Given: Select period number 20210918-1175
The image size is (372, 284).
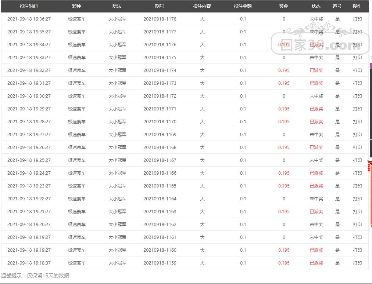Looking at the screenshot, I should click(x=160, y=58).
